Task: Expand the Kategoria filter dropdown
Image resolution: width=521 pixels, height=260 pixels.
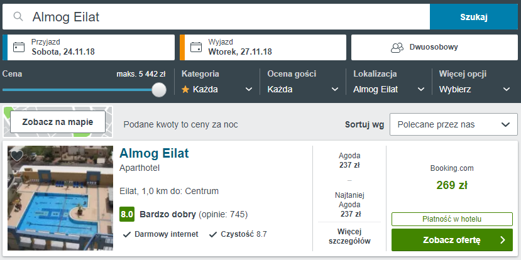Action: click(x=217, y=89)
